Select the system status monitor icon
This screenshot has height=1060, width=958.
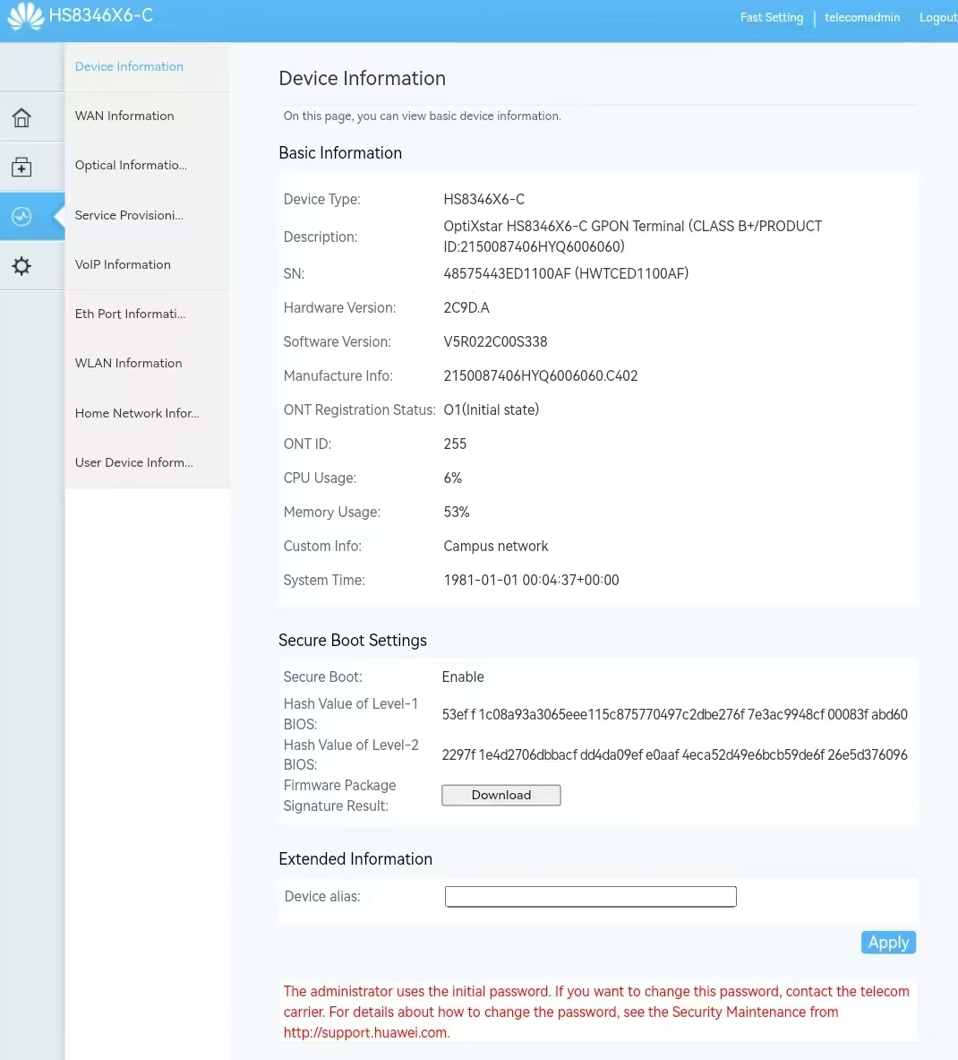[21, 217]
